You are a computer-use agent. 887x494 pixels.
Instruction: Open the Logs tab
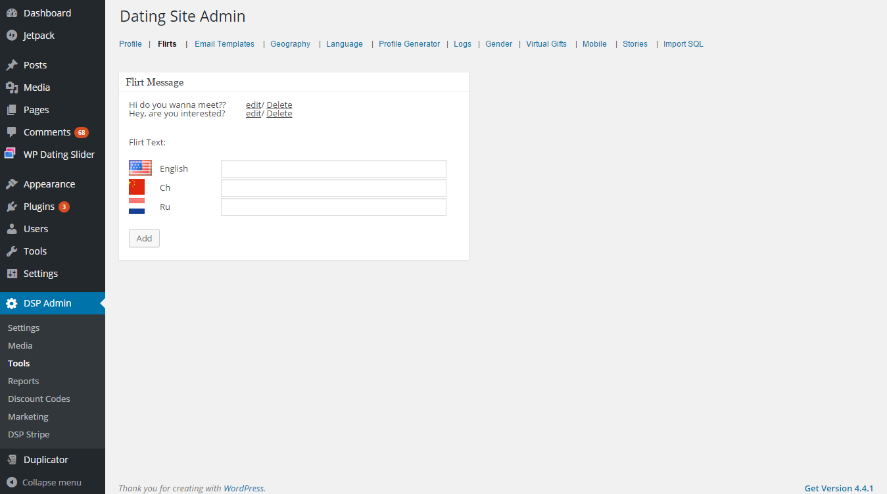[462, 44]
